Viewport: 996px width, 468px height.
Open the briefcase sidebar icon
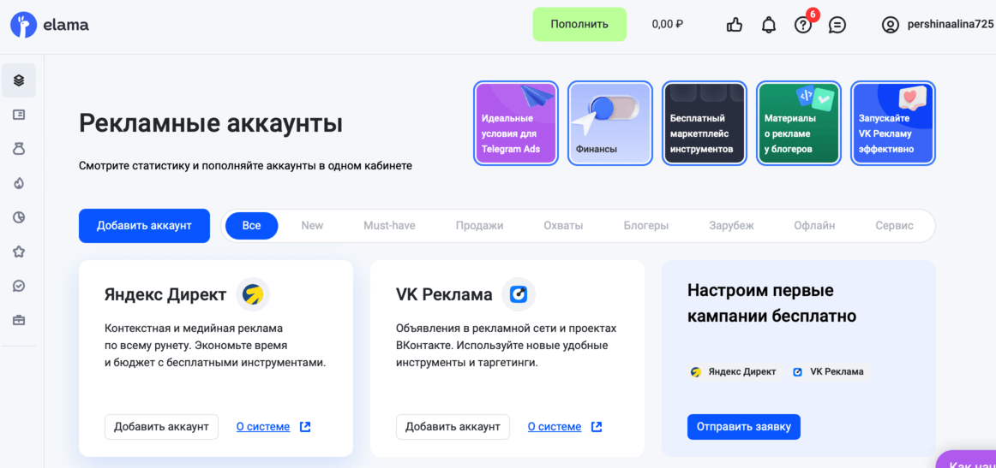point(19,320)
